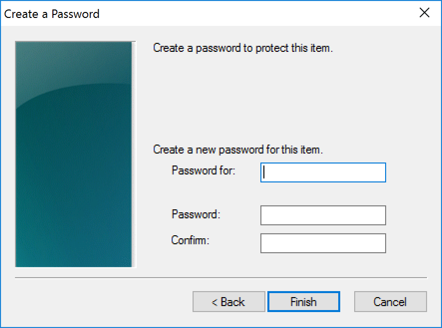Click 'Create a new password for this item' text
The image size is (442, 328).
[x=237, y=150]
